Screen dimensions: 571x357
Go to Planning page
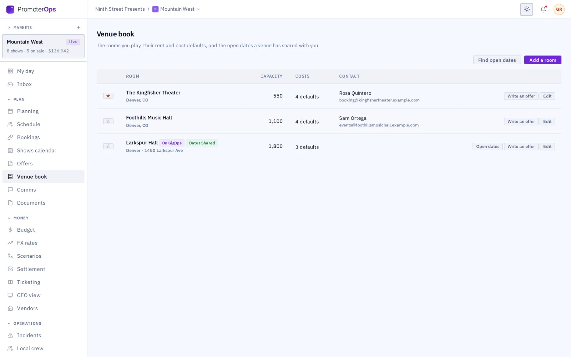click(x=44, y=111)
